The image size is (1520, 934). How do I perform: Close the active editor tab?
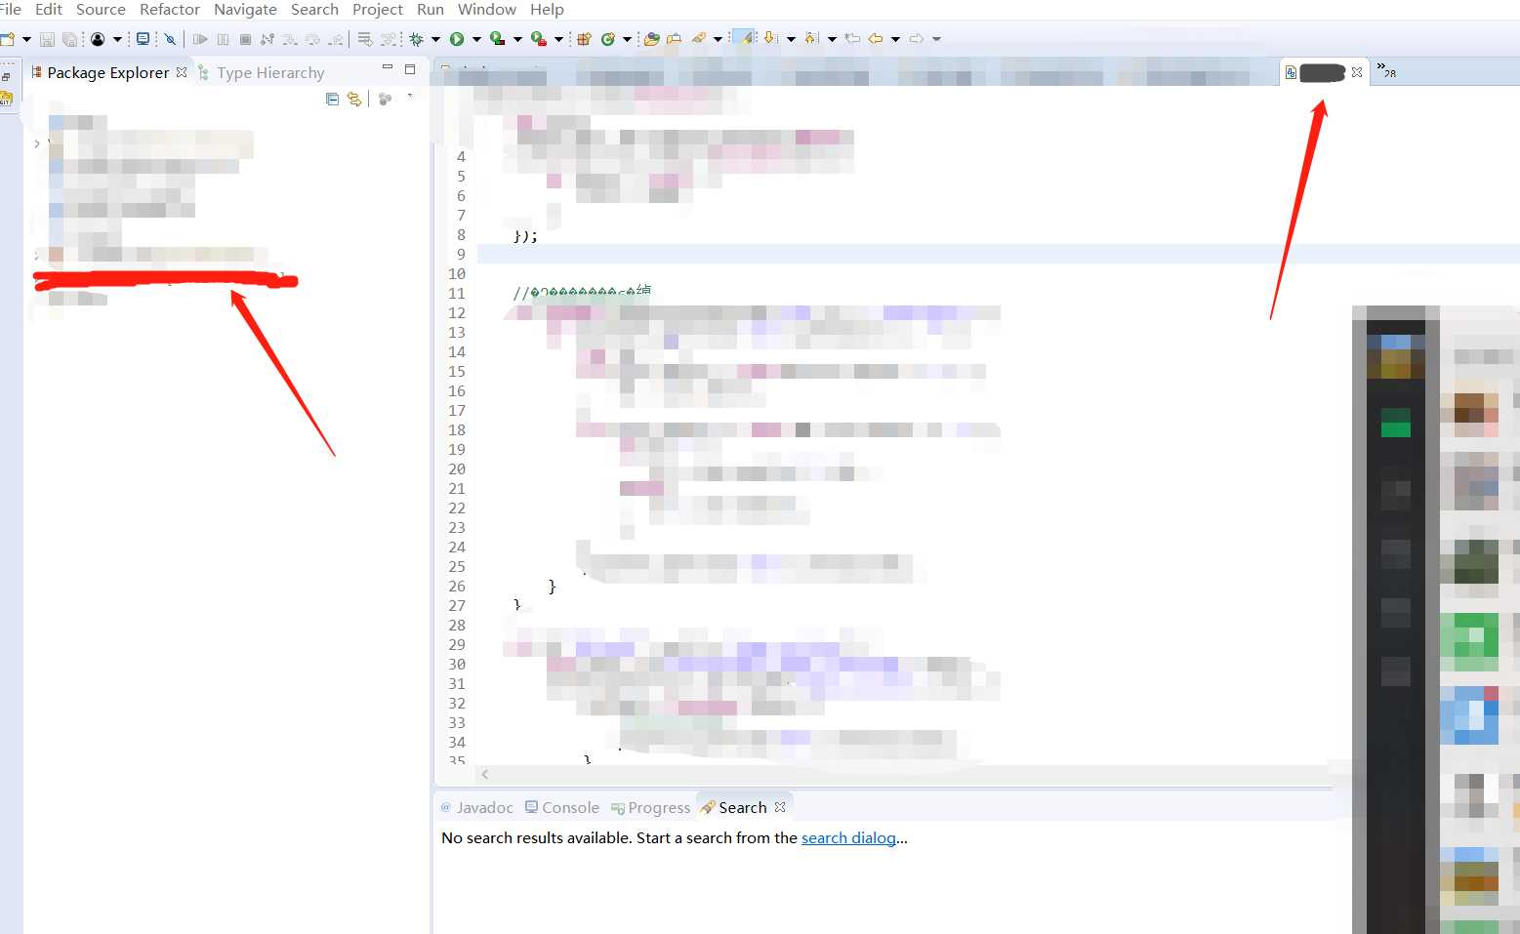1357,72
